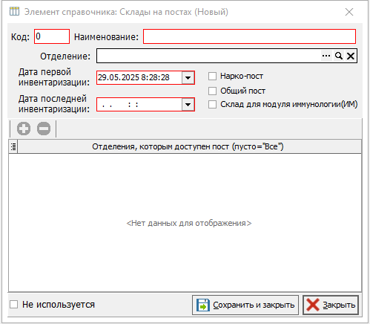Enable the Нарко-пост checkbox
This screenshot has width=370, height=324.
pos(212,77)
